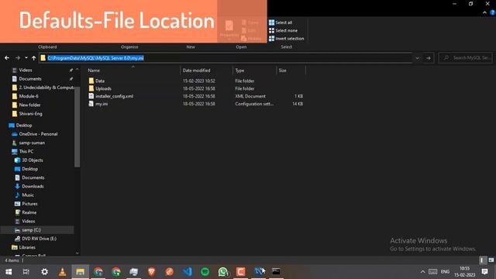
Task: Select This PC in navigation pane
Action: point(26,151)
